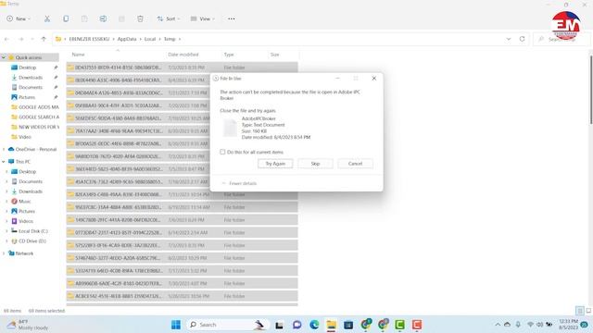This screenshot has width=593, height=333.
Task: Collapse the Quick access tree node
Action: pos(4,57)
